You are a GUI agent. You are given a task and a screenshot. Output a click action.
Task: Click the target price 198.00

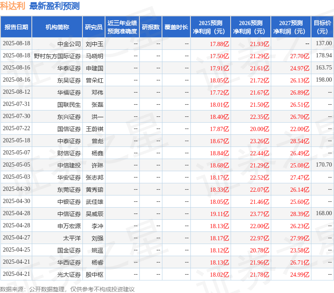pyautogui.click(x=324, y=80)
